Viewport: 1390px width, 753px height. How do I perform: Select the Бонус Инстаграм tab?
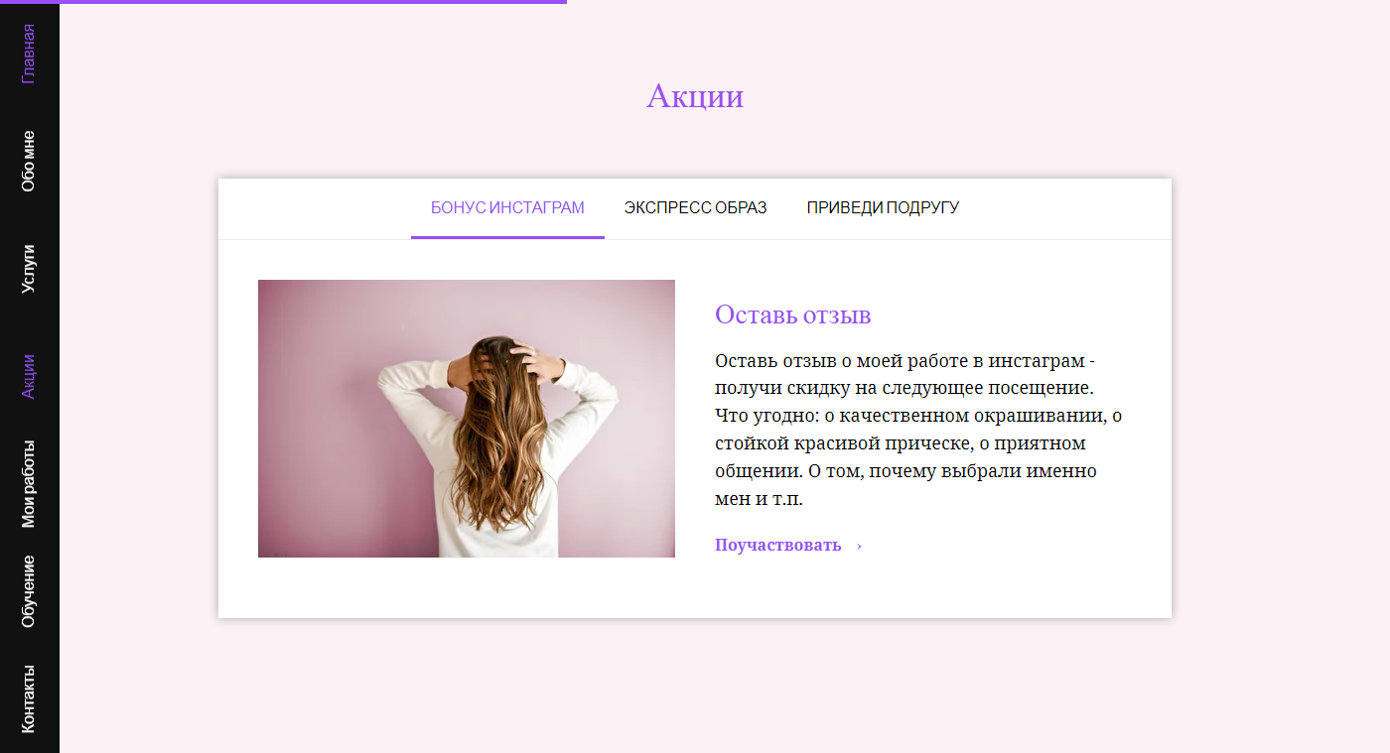[x=507, y=208]
